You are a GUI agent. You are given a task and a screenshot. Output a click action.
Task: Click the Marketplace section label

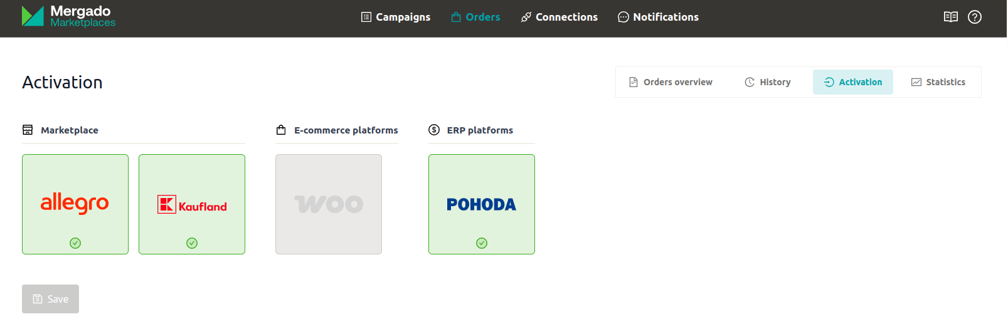[x=70, y=130]
